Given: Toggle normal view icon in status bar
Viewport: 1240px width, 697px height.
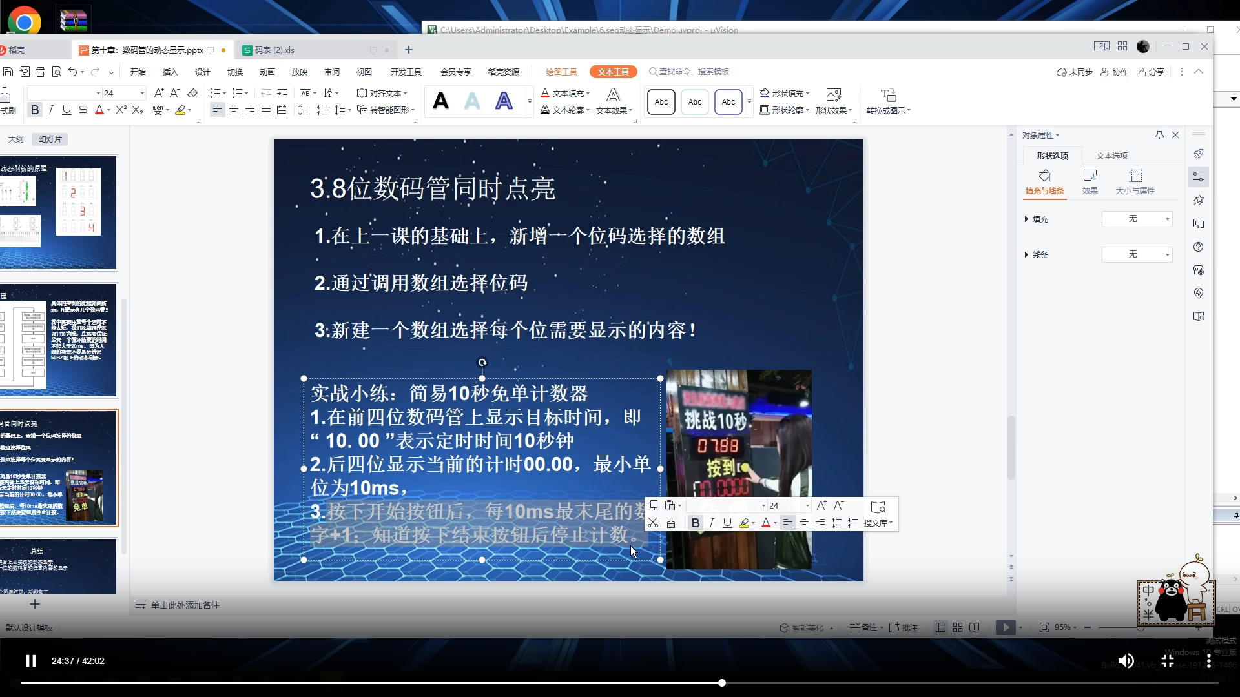Looking at the screenshot, I should [941, 627].
